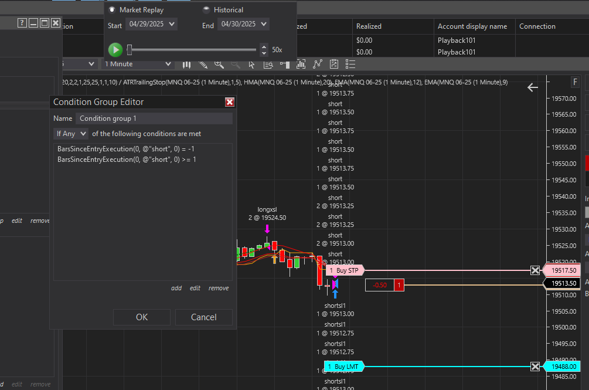Cancel the Buy LMT order with X
Viewport: 589px width, 390px height.
(x=535, y=367)
